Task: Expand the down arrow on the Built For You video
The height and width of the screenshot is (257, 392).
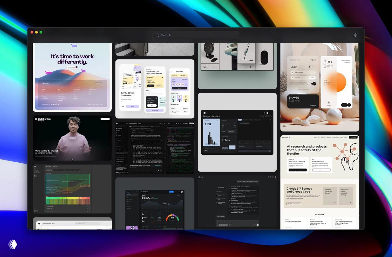Action: [x=72, y=159]
